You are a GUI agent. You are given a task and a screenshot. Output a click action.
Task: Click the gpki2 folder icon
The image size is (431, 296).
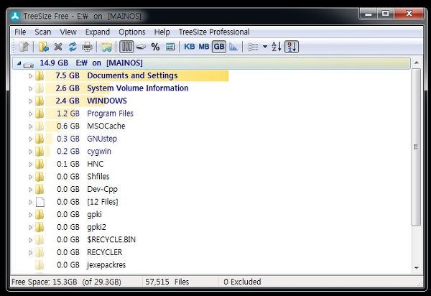click(x=40, y=227)
